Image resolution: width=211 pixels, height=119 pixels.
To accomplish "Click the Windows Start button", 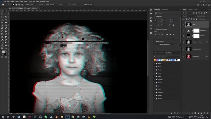I will click(x=3, y=117).
